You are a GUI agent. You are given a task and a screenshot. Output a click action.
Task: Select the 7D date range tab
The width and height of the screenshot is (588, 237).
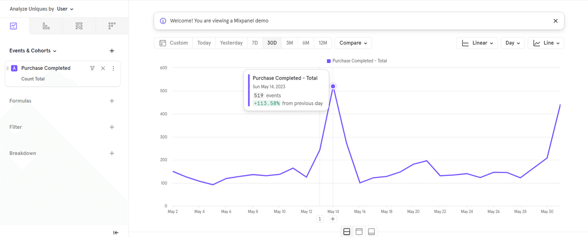(x=255, y=43)
